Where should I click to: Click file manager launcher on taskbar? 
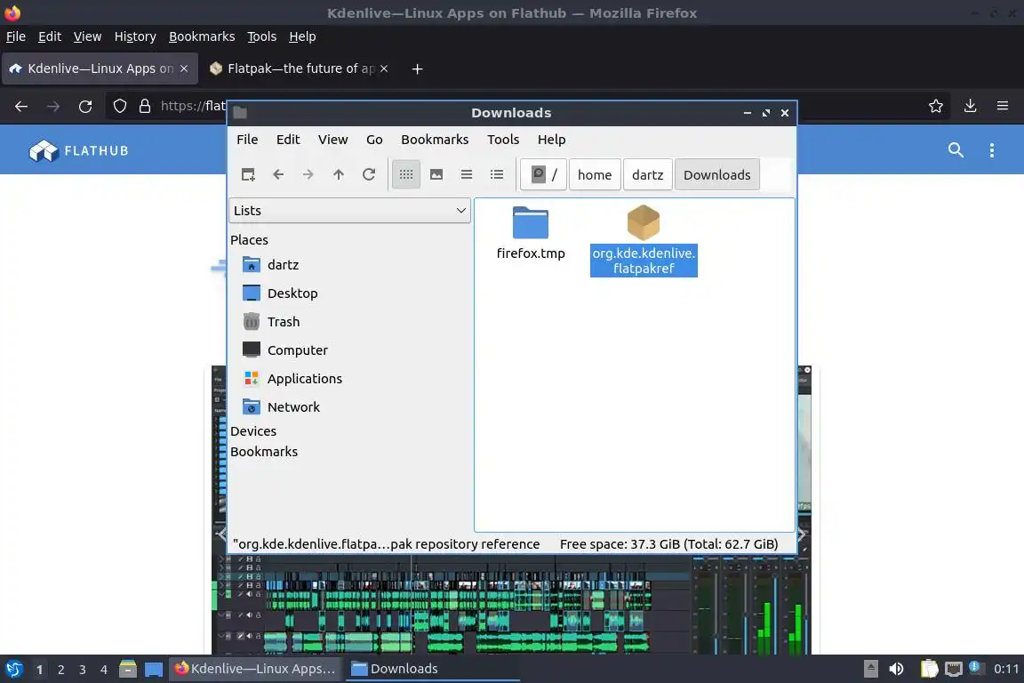[x=128, y=670]
